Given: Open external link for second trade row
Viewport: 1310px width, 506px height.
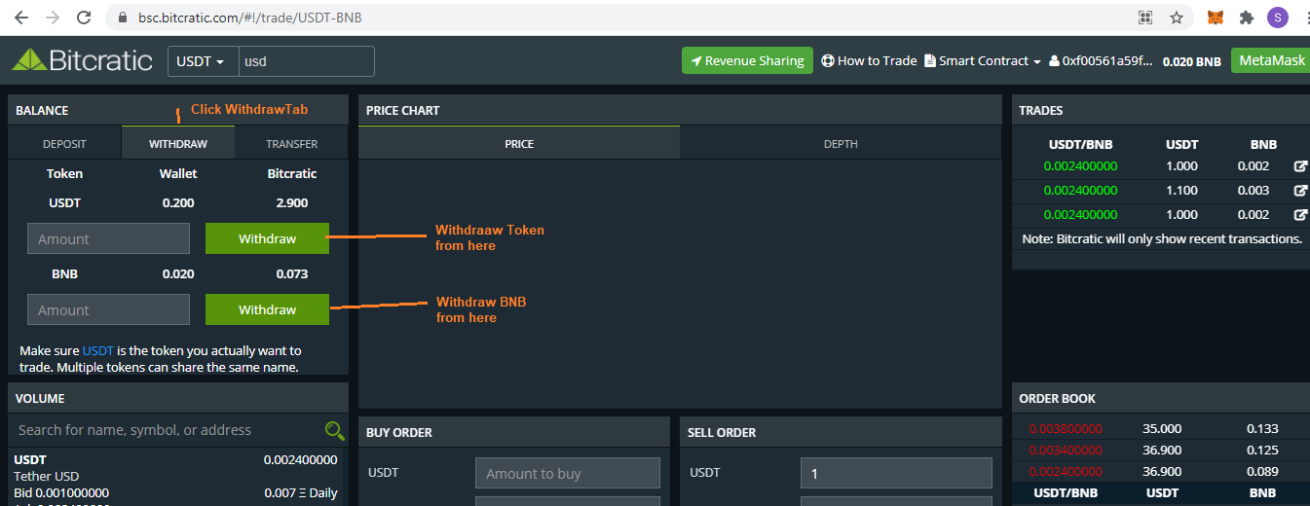Looking at the screenshot, I should coord(1300,191).
